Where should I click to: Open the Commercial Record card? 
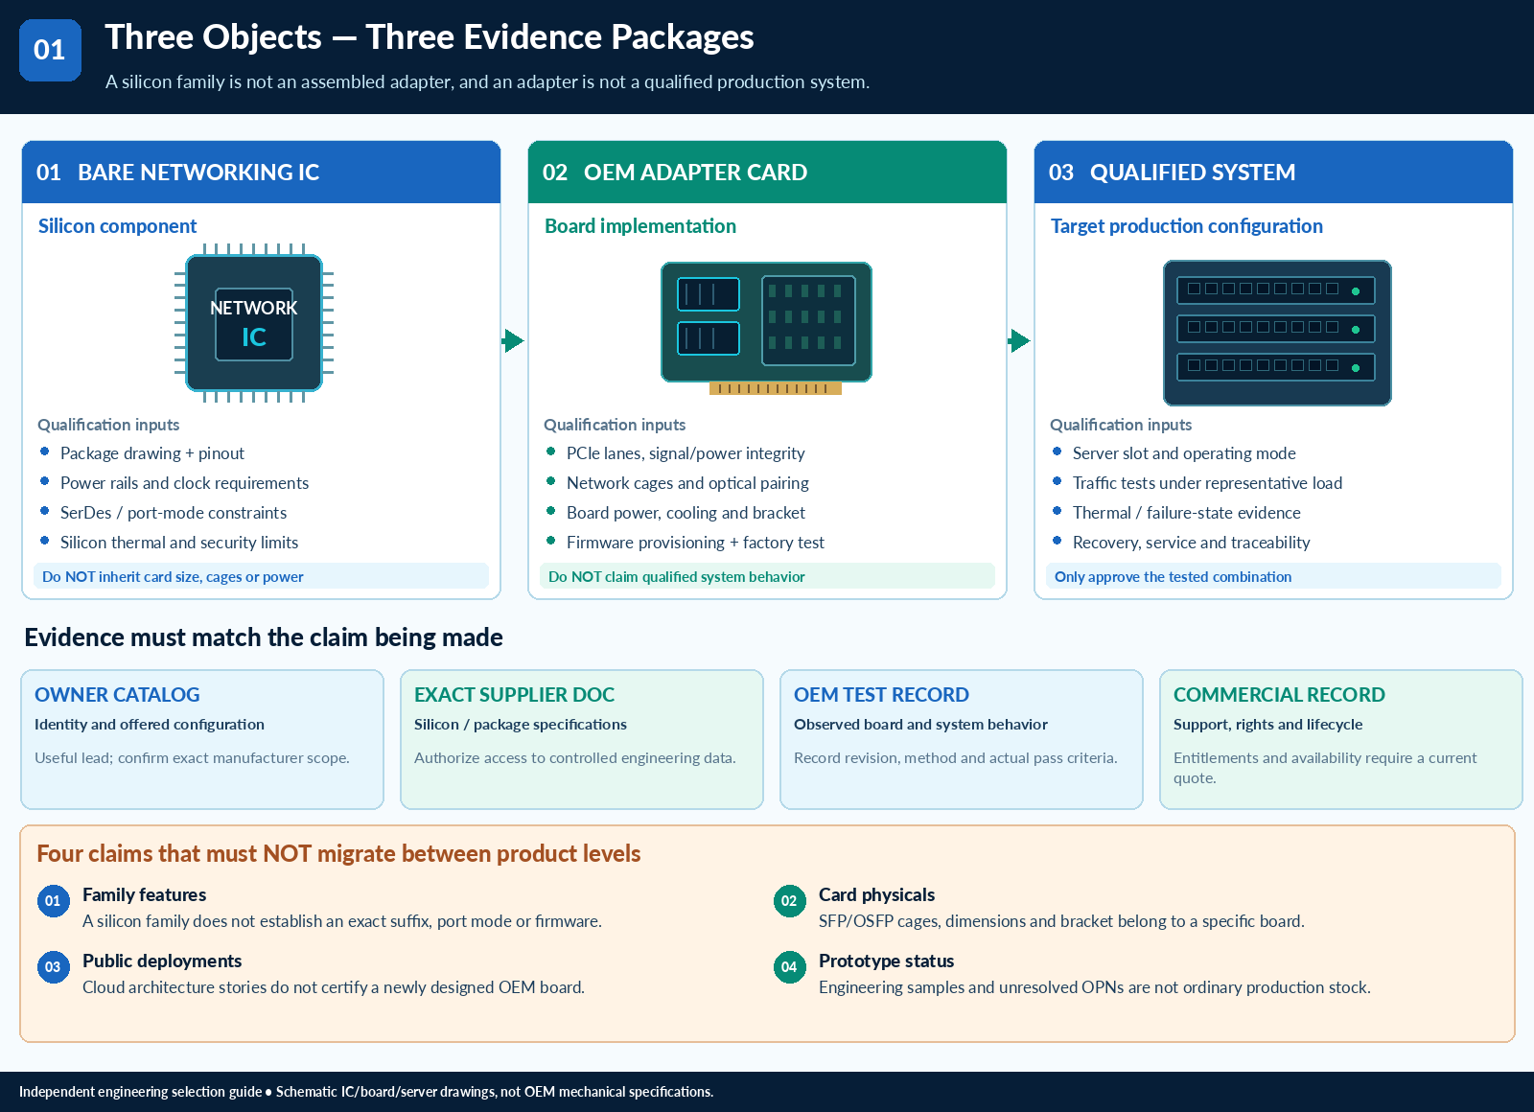pos(1341,739)
